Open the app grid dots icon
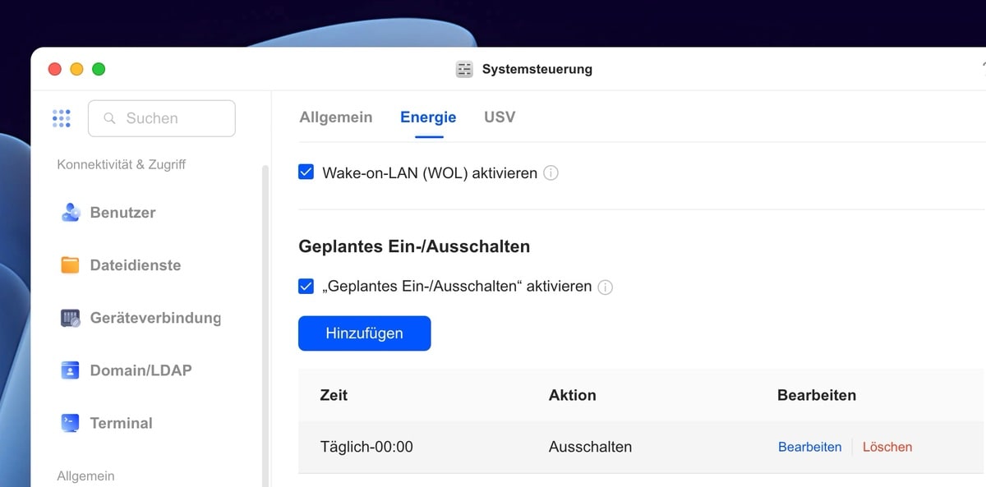This screenshot has width=986, height=487. click(x=61, y=118)
